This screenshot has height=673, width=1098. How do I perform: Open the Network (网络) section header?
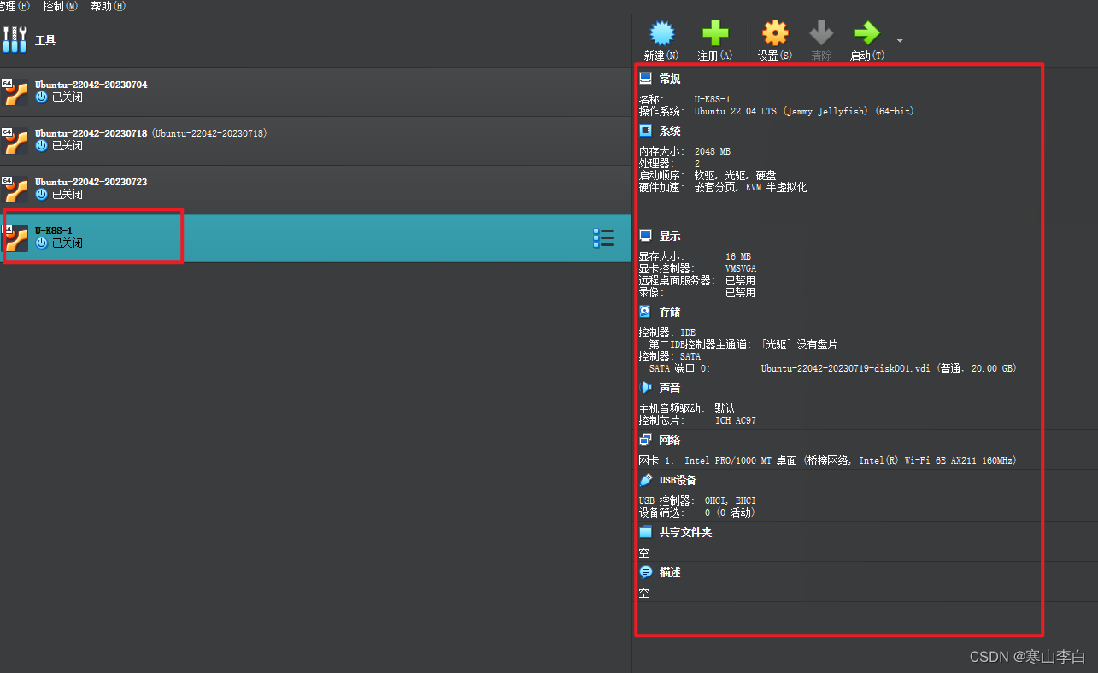tap(670, 441)
